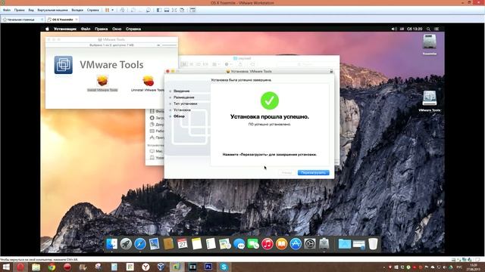Launch red iTunes music icon
This screenshot has width=485, height=272.
[268, 244]
